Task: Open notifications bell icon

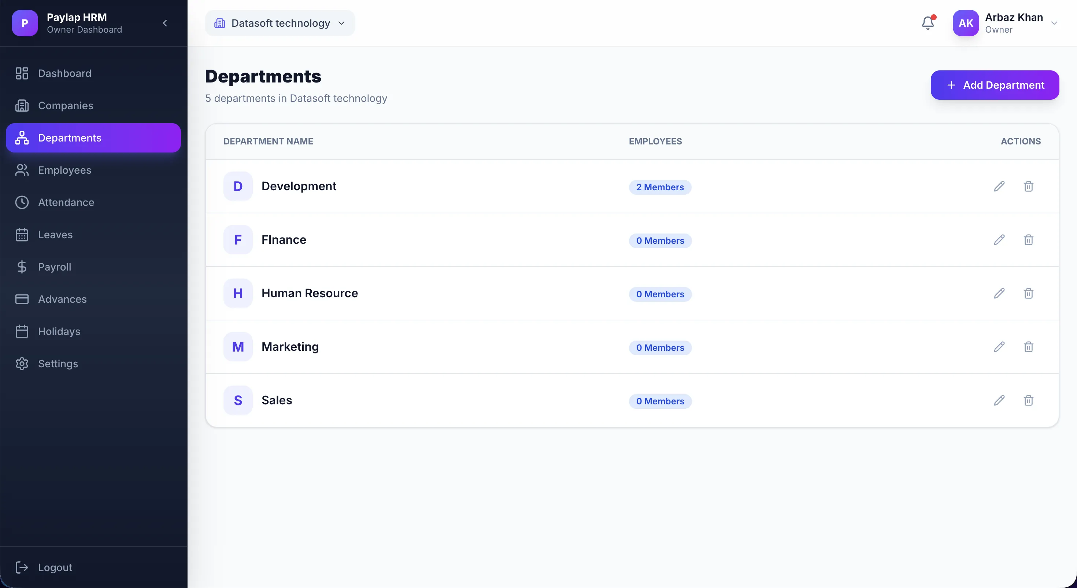Action: 927,23
